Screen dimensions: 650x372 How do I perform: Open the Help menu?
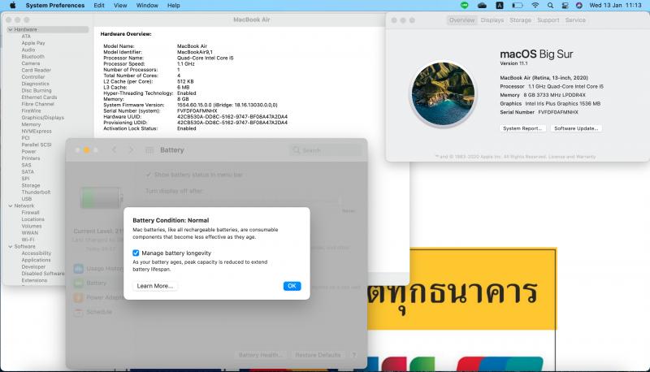(174, 6)
